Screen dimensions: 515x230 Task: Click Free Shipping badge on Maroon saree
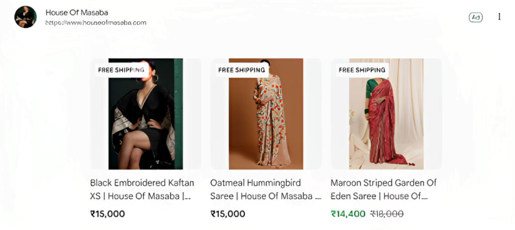pyautogui.click(x=362, y=70)
